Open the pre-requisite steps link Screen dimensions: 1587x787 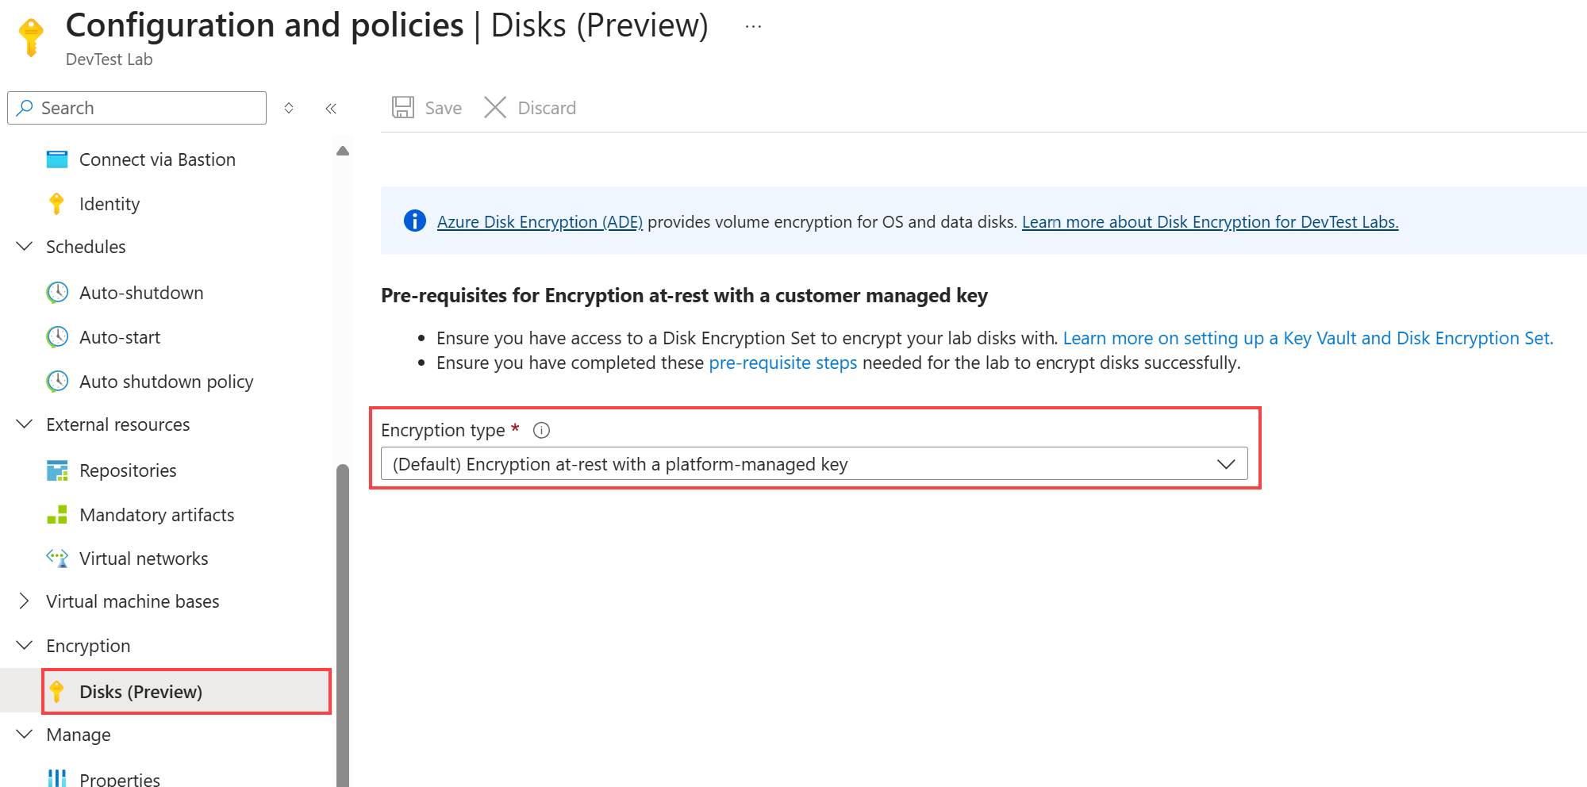click(x=782, y=363)
